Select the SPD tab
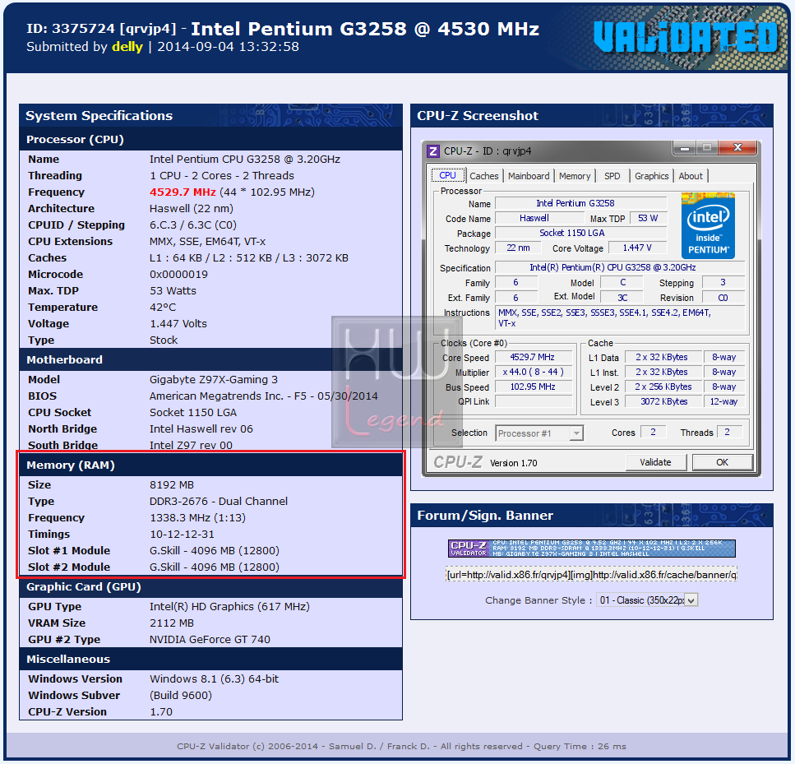The image size is (795, 764). pyautogui.click(x=612, y=176)
